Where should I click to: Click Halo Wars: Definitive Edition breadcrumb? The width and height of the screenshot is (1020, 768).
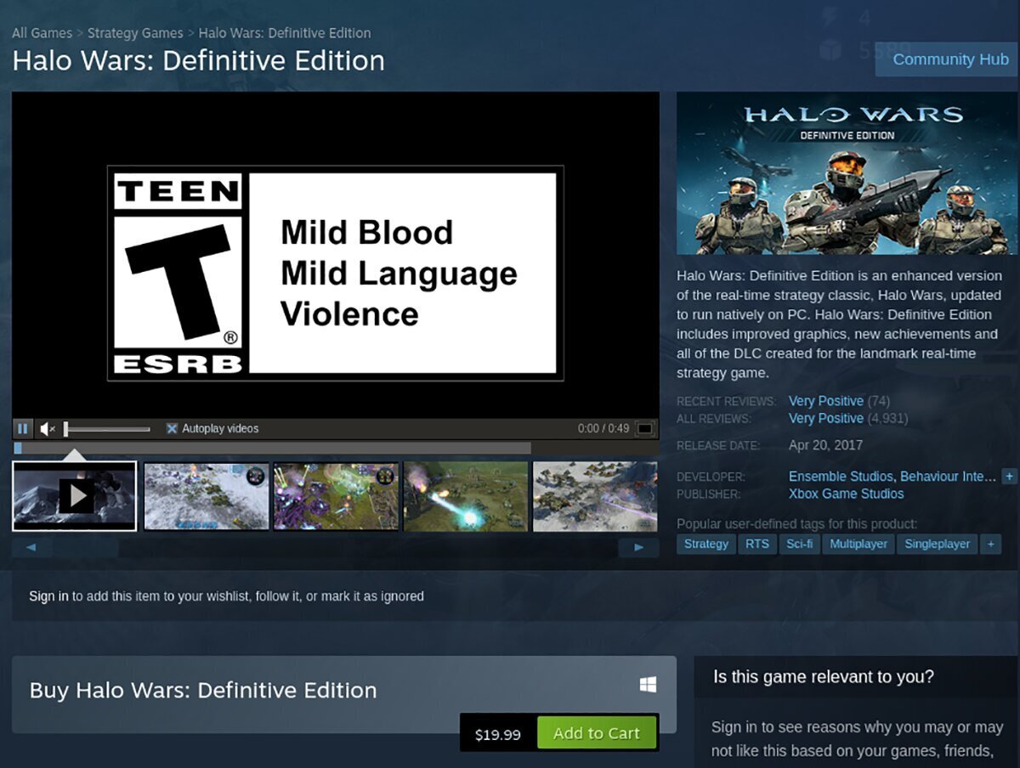pyautogui.click(x=285, y=33)
